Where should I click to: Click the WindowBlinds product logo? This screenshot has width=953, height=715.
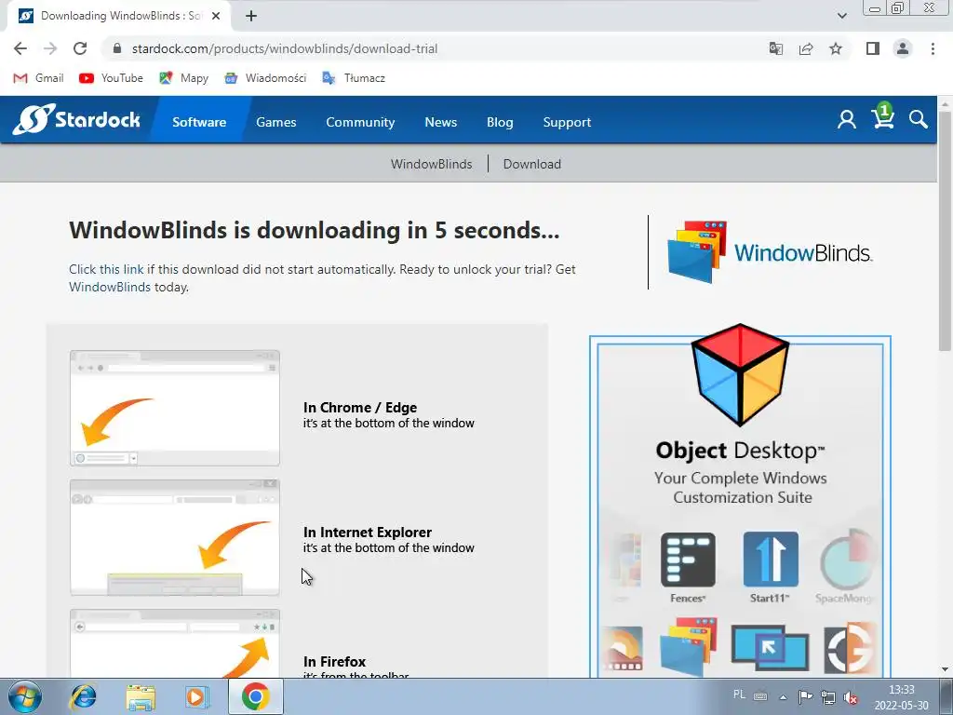pos(770,252)
